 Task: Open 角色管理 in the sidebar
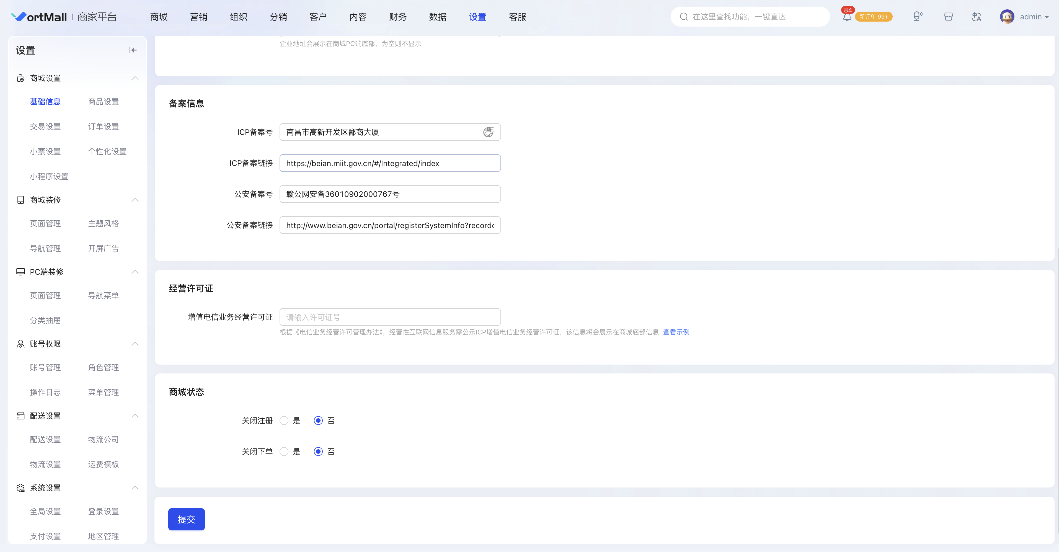pyautogui.click(x=103, y=367)
